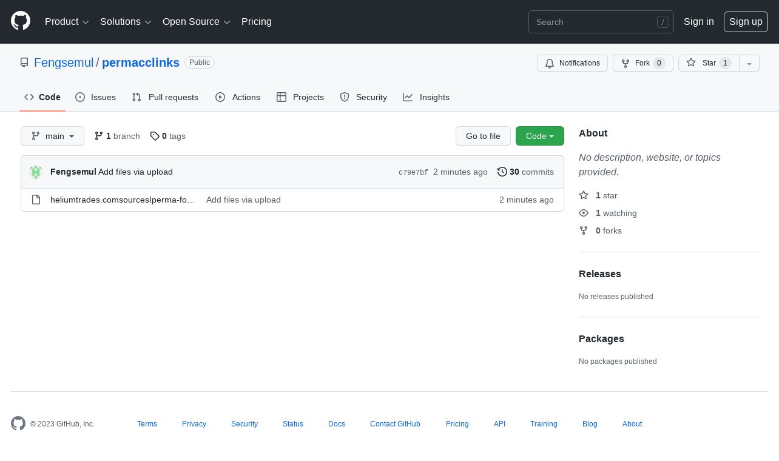Open the Packages heading link
Viewport: 779px width, 461px height.
[x=601, y=338]
